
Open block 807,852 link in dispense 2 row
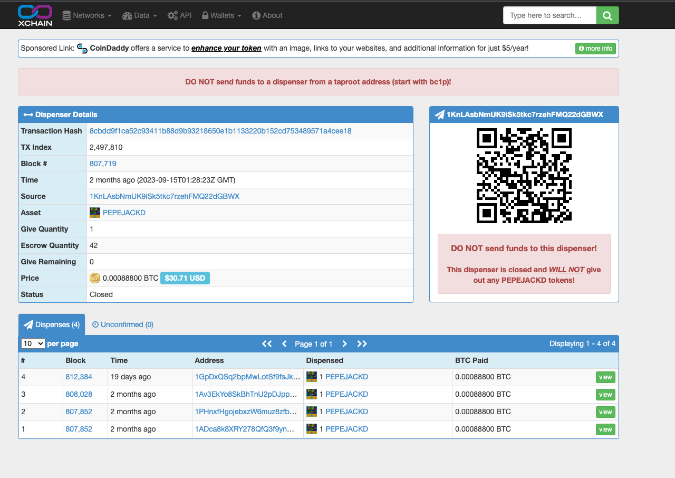pos(79,412)
